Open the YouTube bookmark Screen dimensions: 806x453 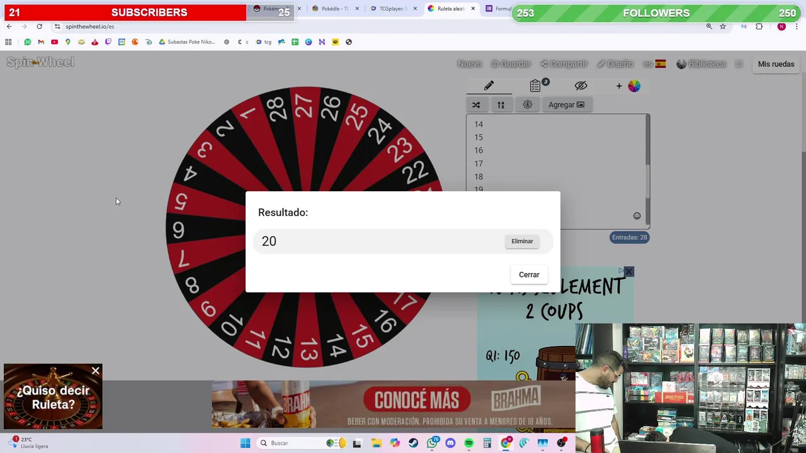pos(54,42)
